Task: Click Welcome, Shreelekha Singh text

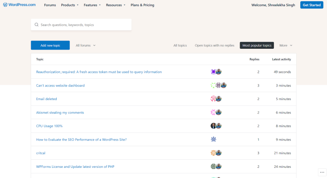Action: [x=273, y=5]
